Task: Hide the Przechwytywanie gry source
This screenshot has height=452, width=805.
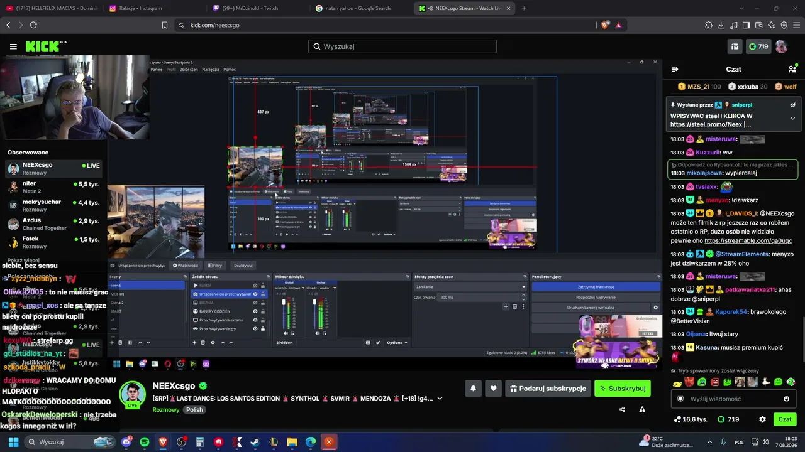Action: tap(255, 328)
